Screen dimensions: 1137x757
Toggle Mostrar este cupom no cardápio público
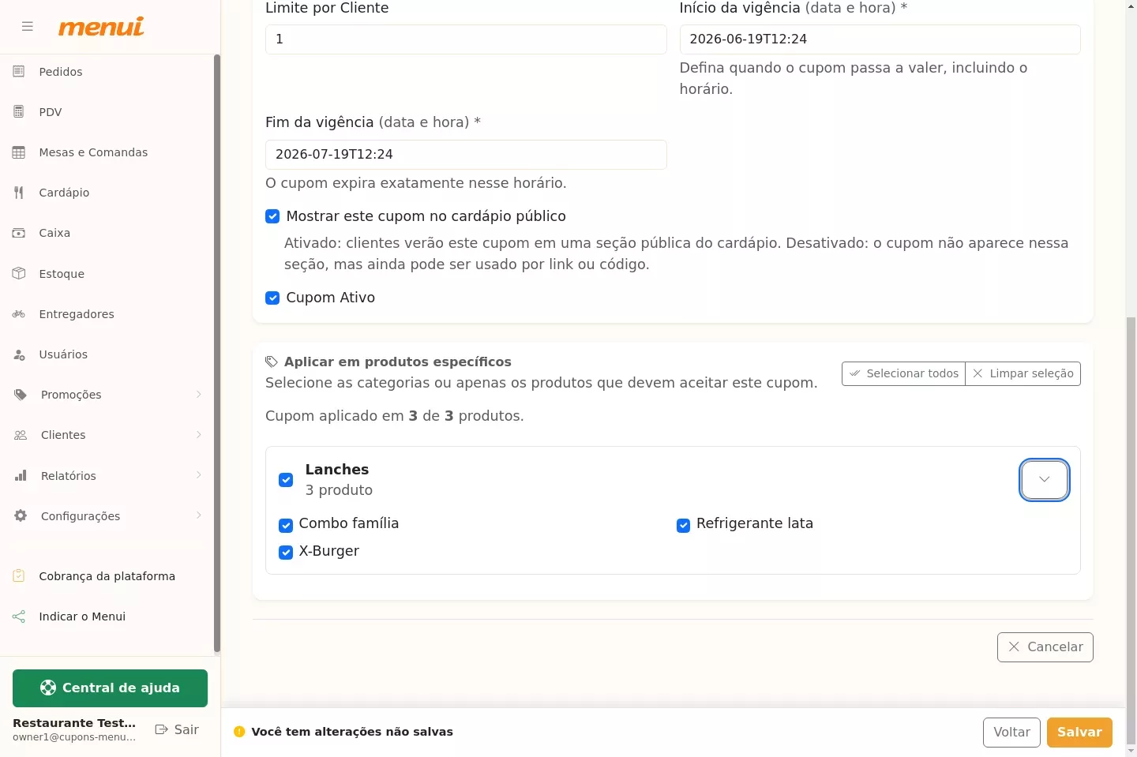point(272,216)
